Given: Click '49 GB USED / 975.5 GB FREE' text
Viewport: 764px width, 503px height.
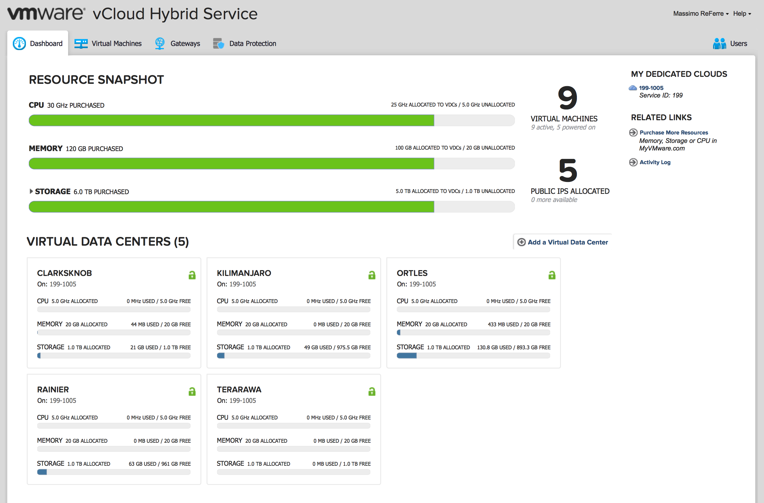Looking at the screenshot, I should [x=337, y=348].
